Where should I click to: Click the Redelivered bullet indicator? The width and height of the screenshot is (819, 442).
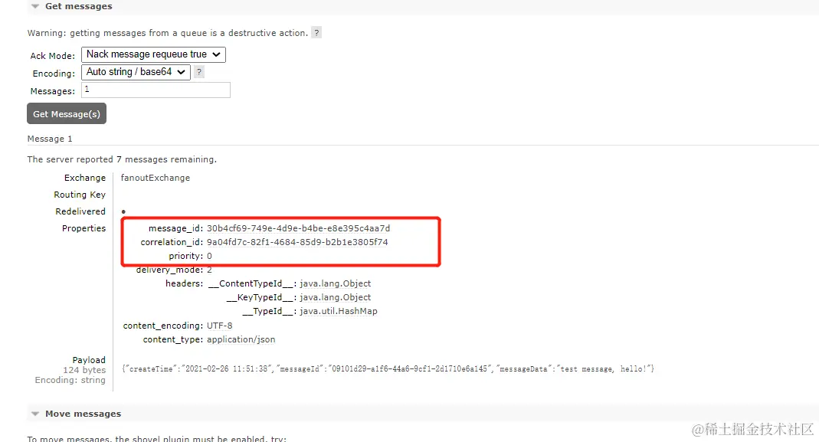123,211
